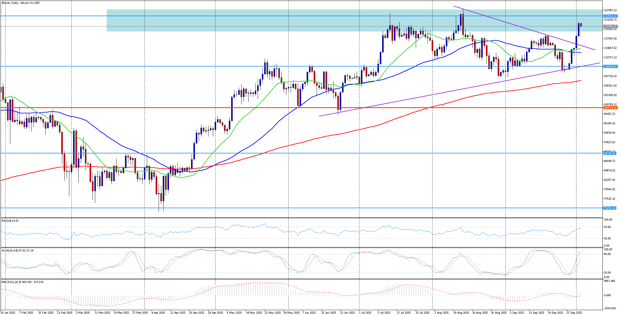
Task: Click the RSI(14) indicator label
Action: click(10, 221)
